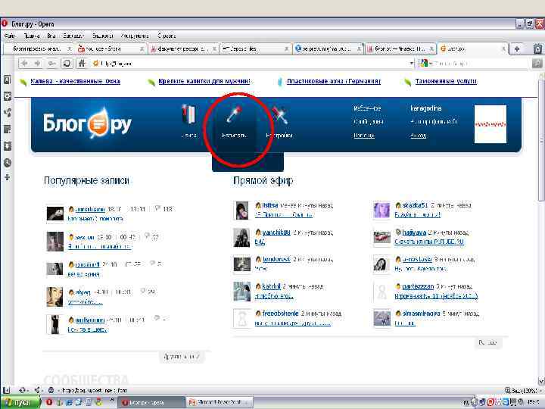Open the Справка menu
Image resolution: width=545 pixels, height=409 pixels.
(x=167, y=36)
